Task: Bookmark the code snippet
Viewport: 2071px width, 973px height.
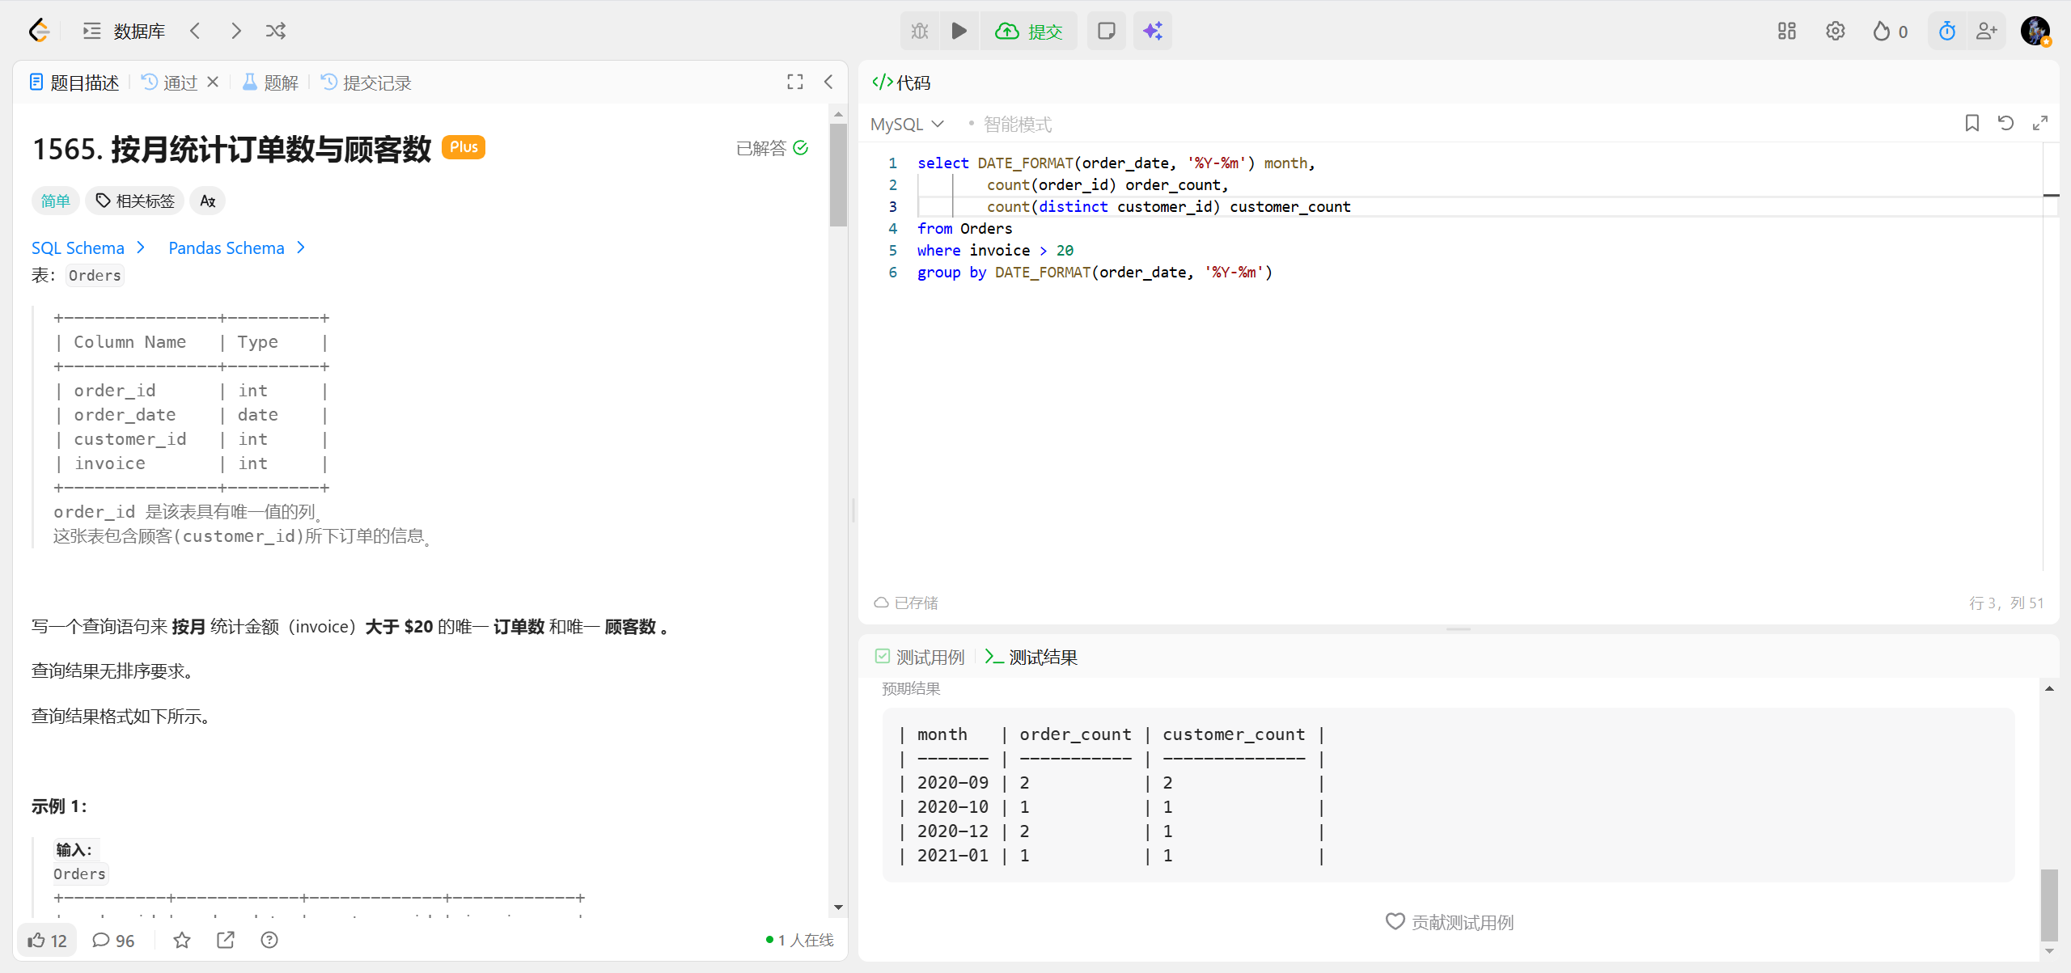Action: coord(1971,123)
